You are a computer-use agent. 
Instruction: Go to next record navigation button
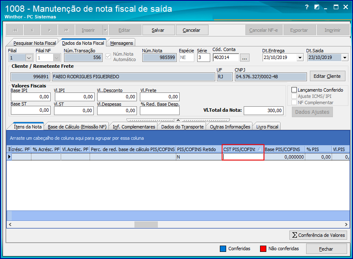[49, 30]
